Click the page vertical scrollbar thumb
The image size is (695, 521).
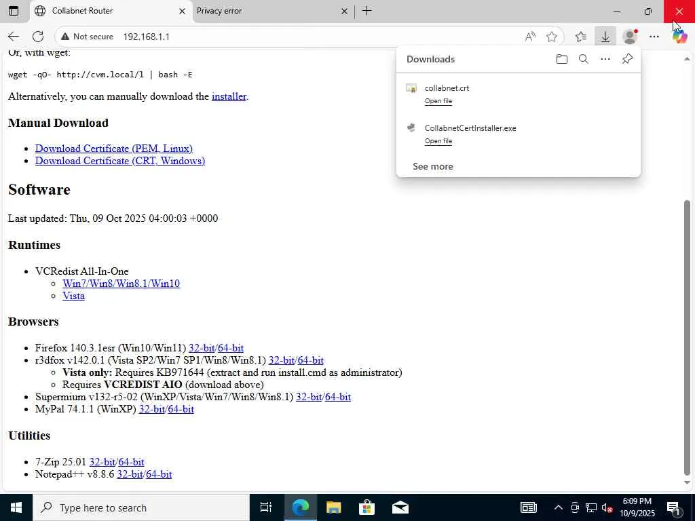point(687,336)
